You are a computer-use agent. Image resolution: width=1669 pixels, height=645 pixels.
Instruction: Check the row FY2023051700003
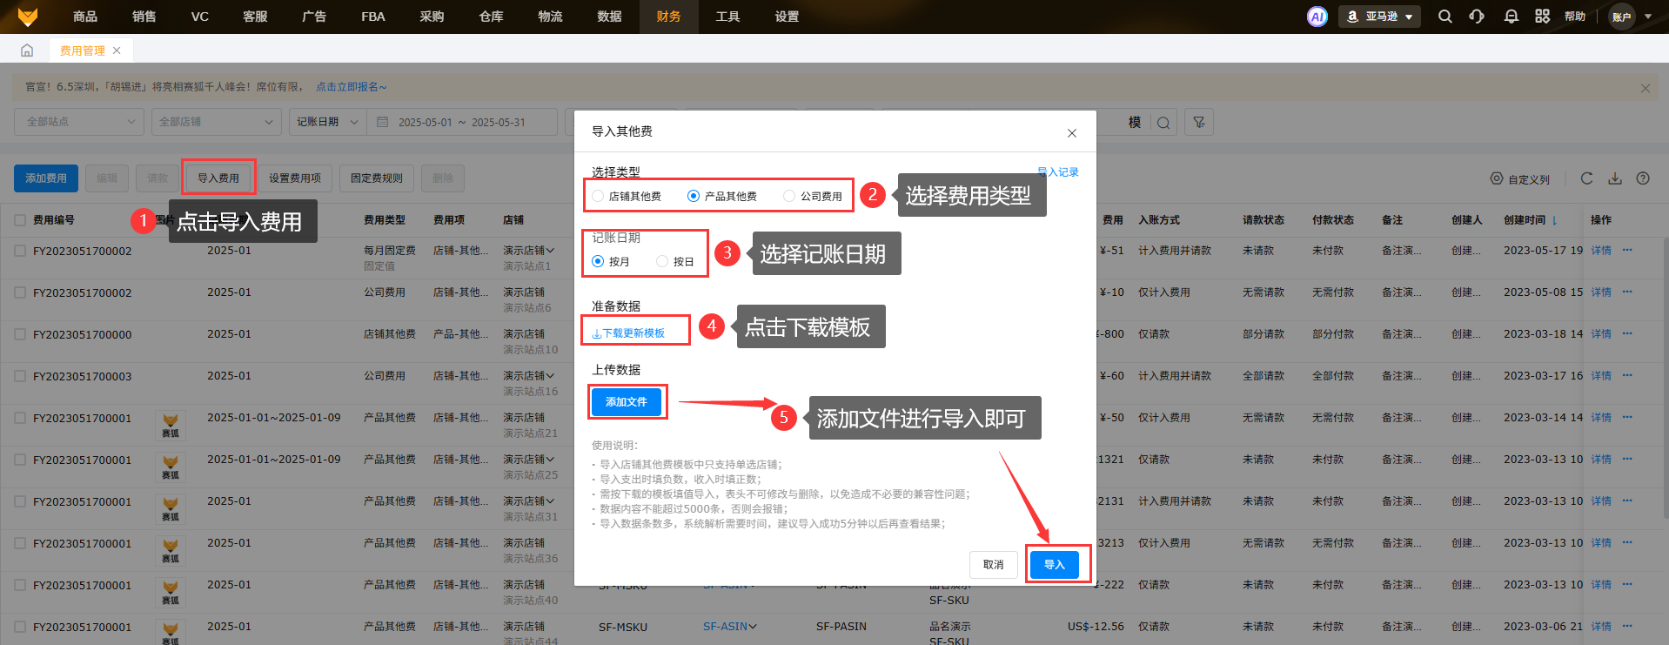tap(20, 376)
